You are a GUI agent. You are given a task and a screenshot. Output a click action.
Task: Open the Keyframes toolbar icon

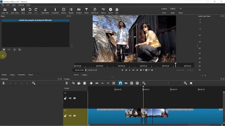[95, 11]
